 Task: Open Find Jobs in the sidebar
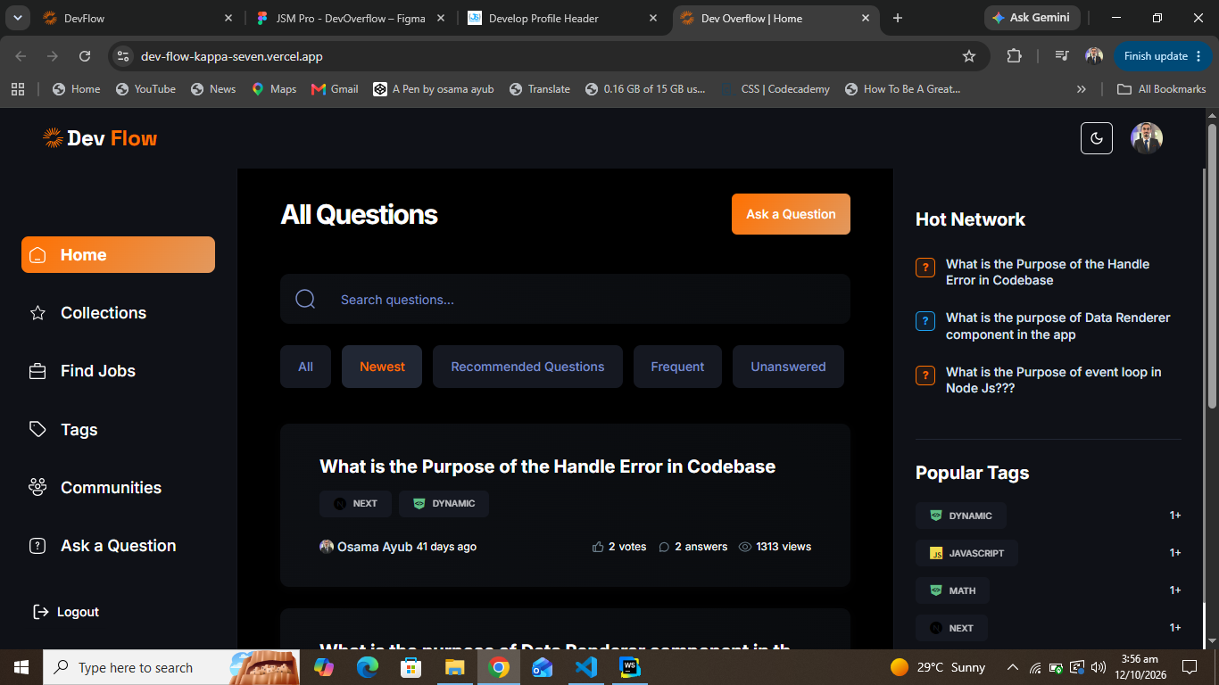tap(118, 371)
